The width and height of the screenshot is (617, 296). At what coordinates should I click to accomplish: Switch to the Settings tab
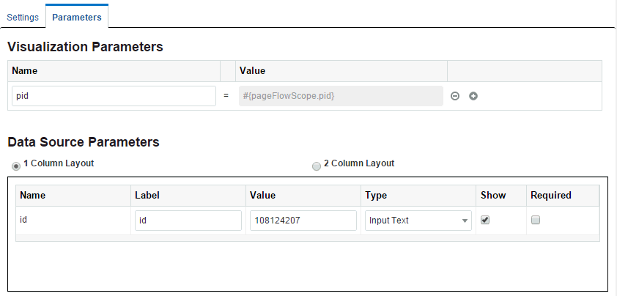pyautogui.click(x=23, y=17)
